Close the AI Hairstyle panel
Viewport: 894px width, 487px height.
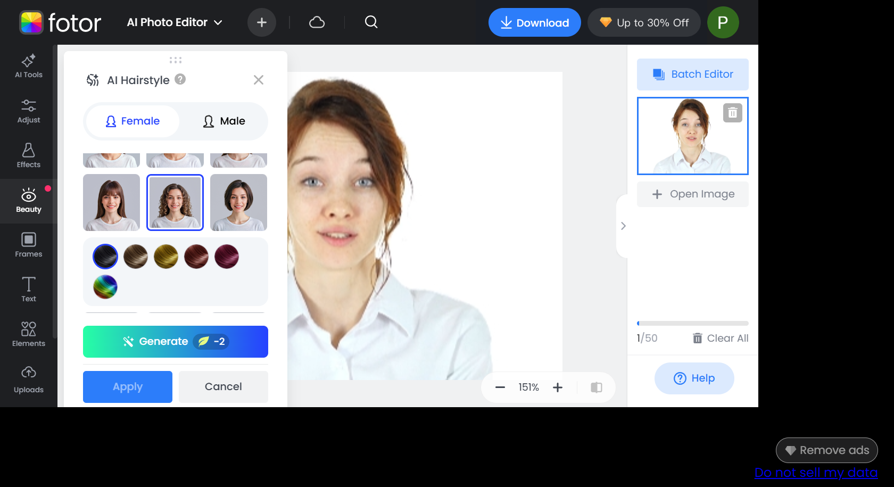tap(259, 80)
